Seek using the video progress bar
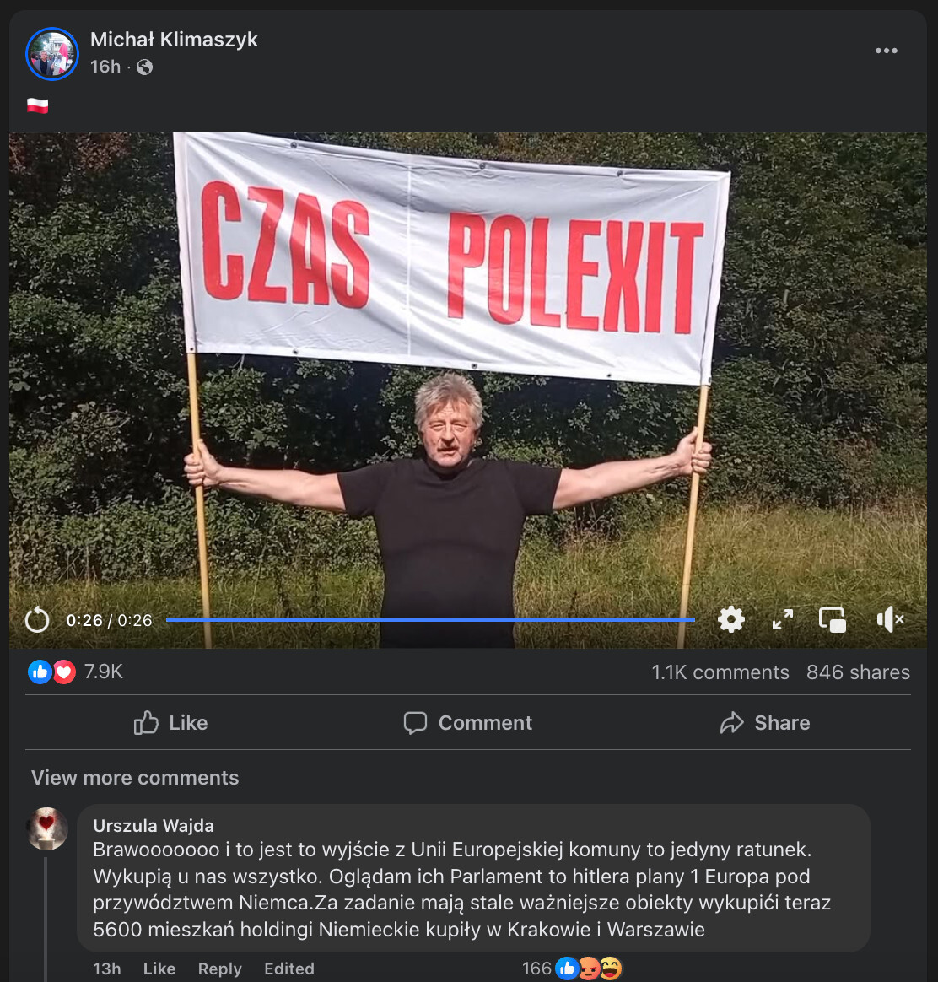Screen dimensions: 938x982 (430, 619)
